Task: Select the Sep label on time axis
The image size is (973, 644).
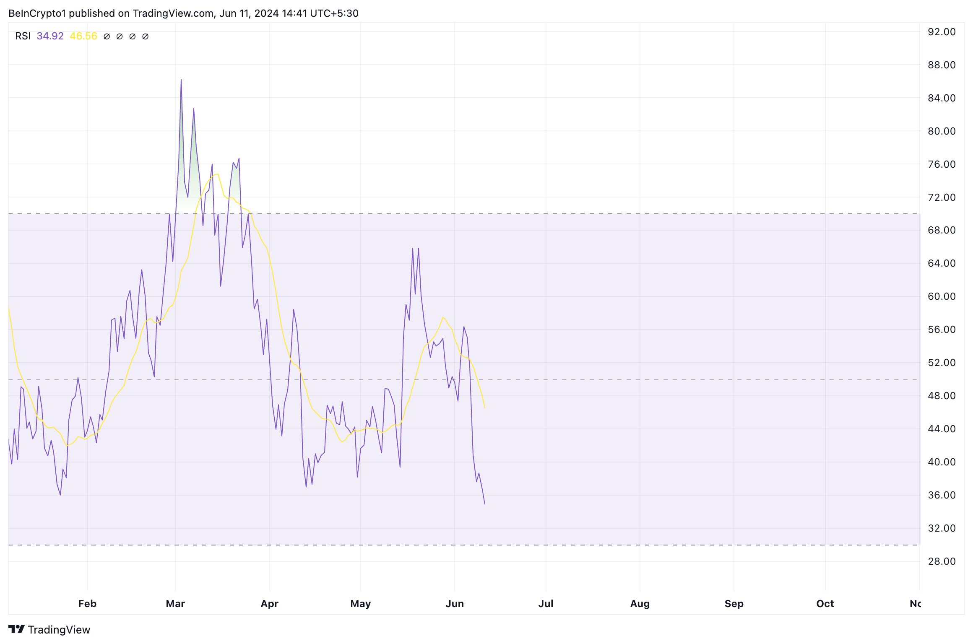Action: coord(734,604)
